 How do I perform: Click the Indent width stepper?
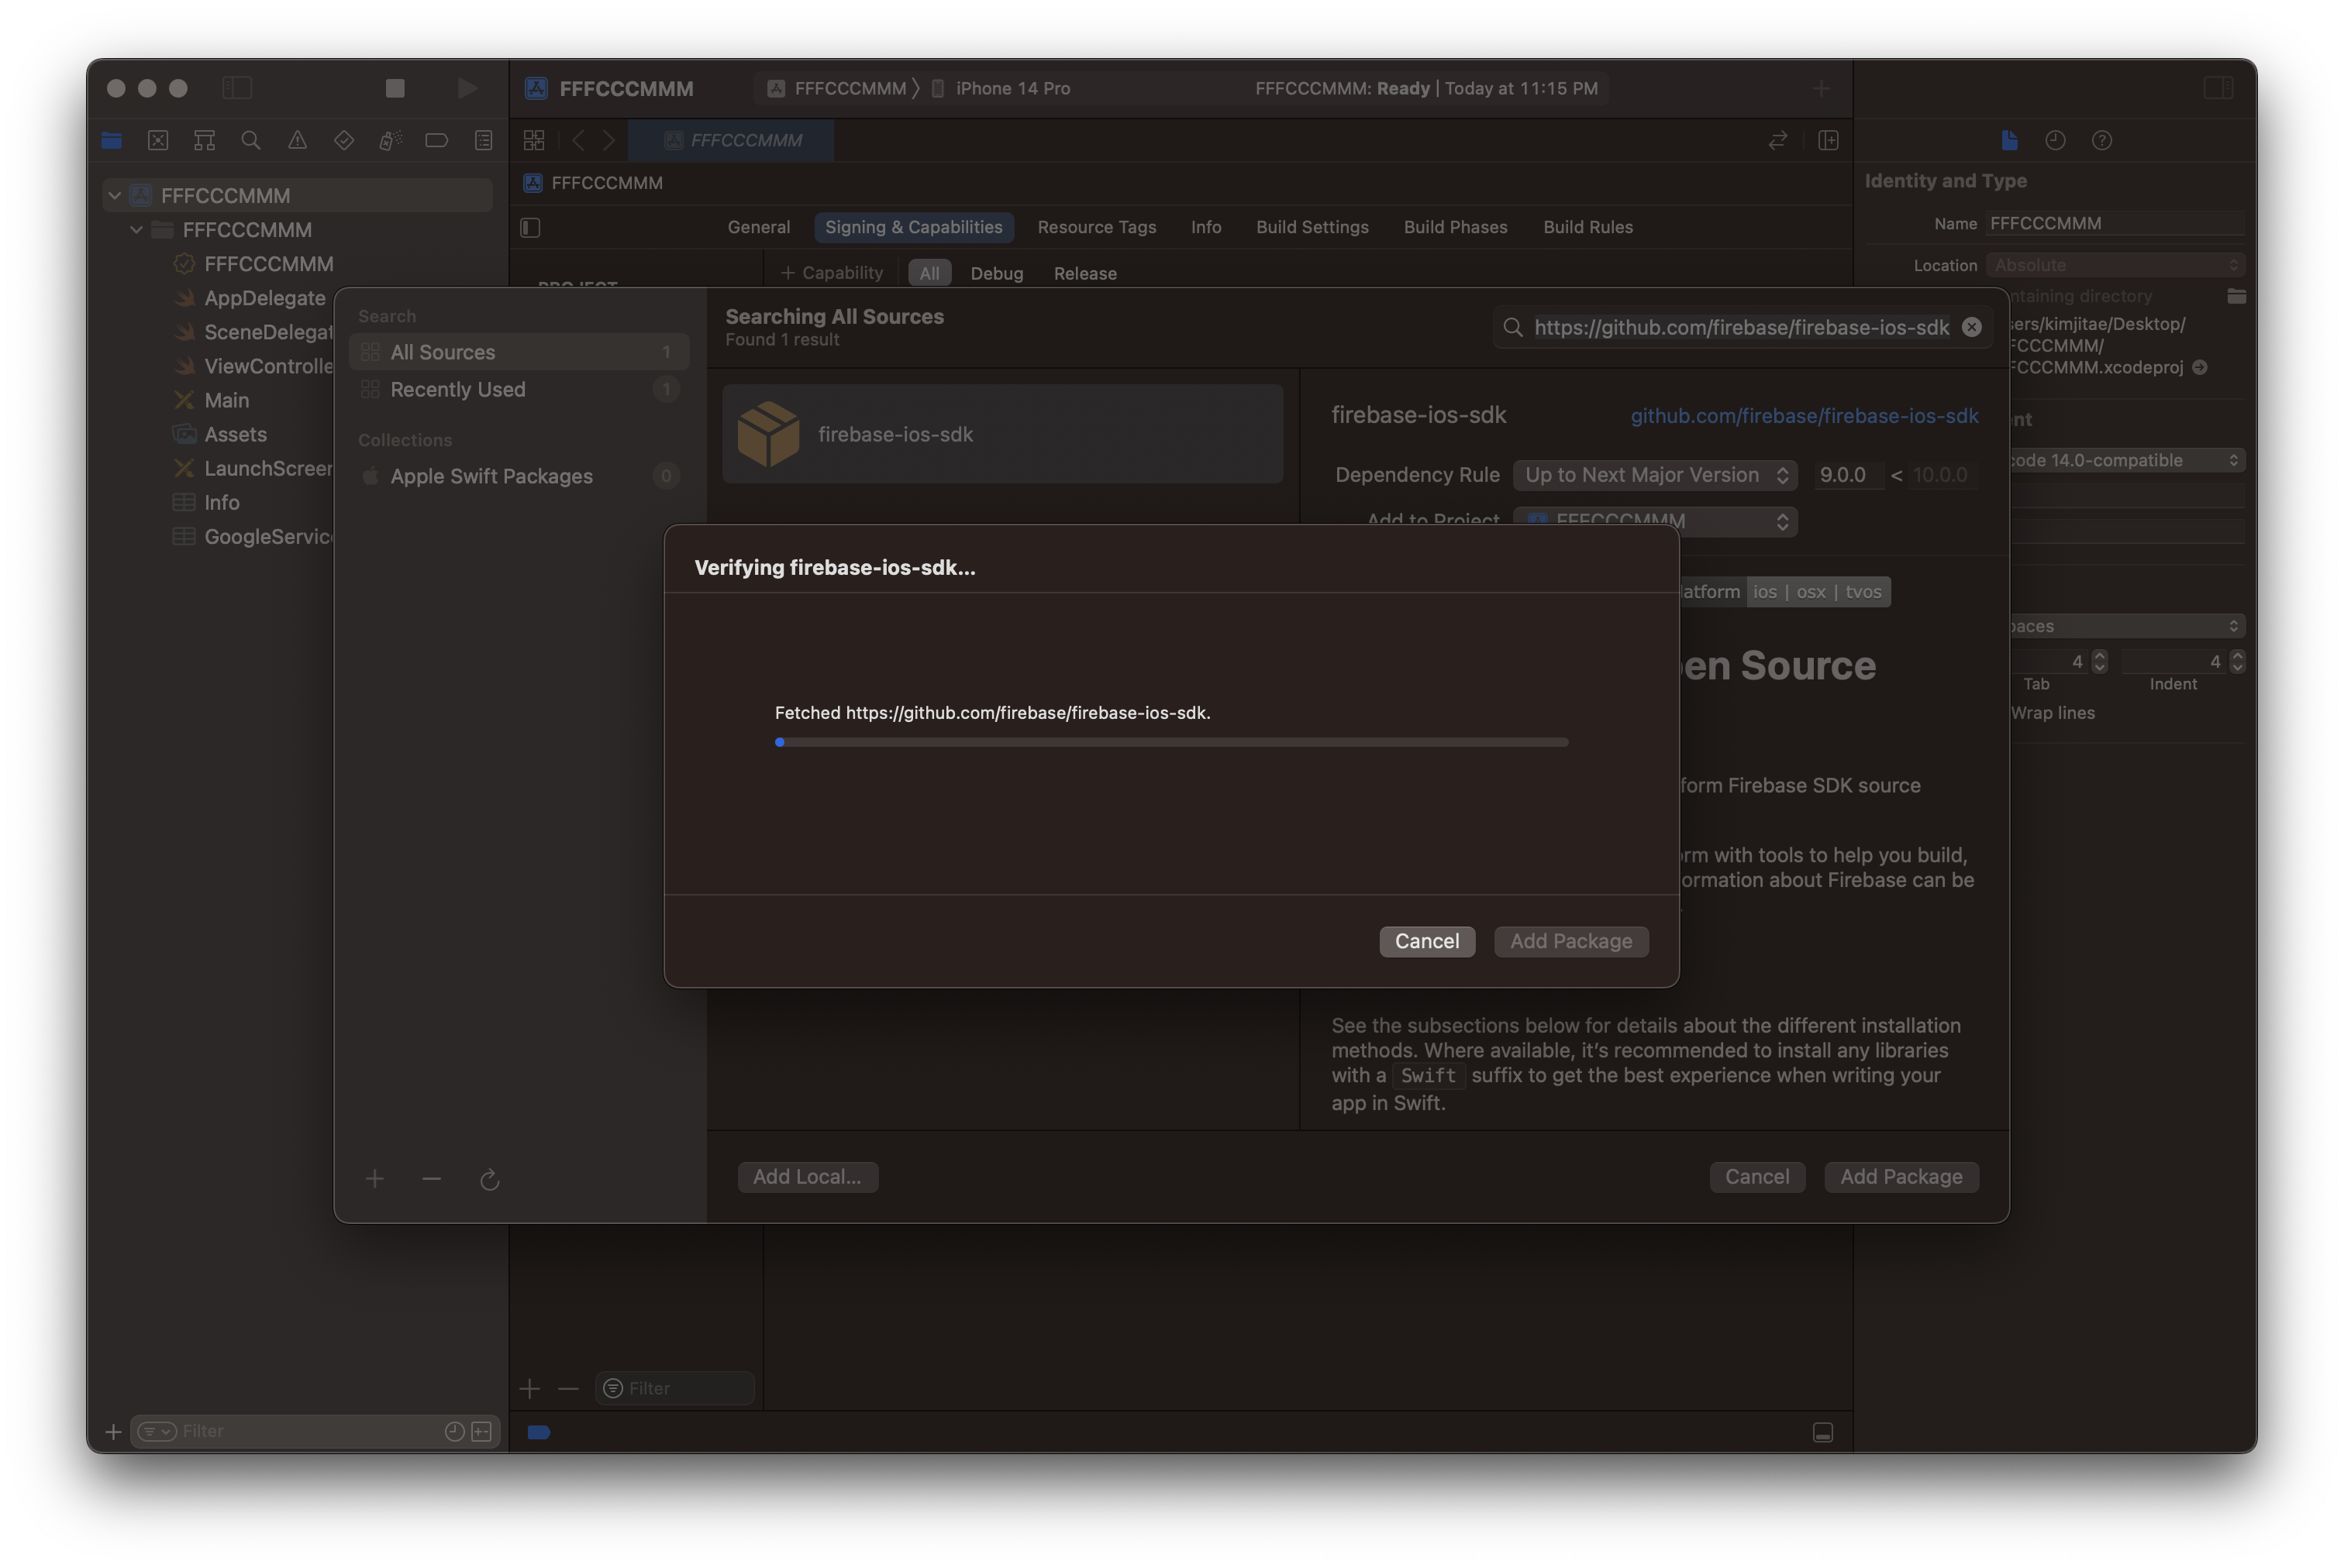(2237, 661)
